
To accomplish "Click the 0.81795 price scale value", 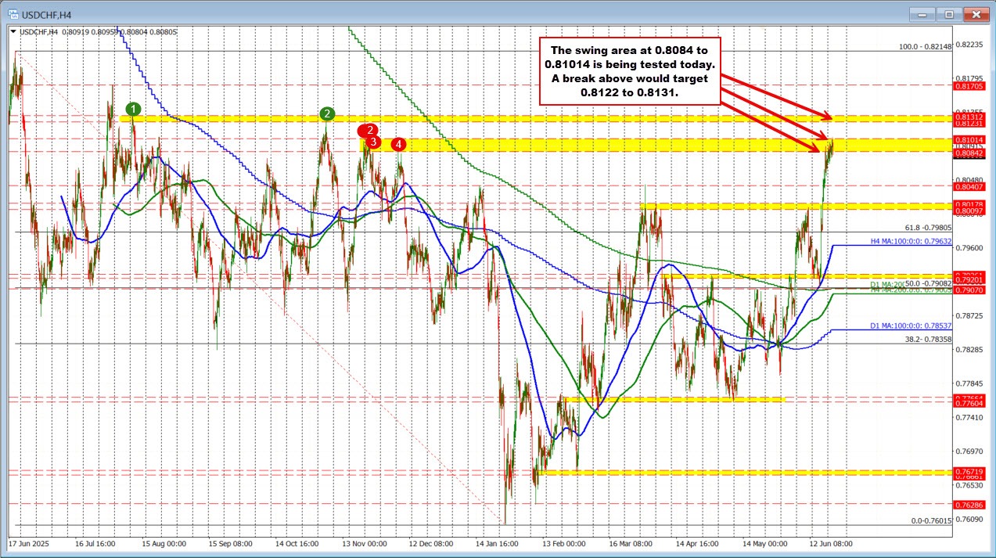I will point(968,77).
